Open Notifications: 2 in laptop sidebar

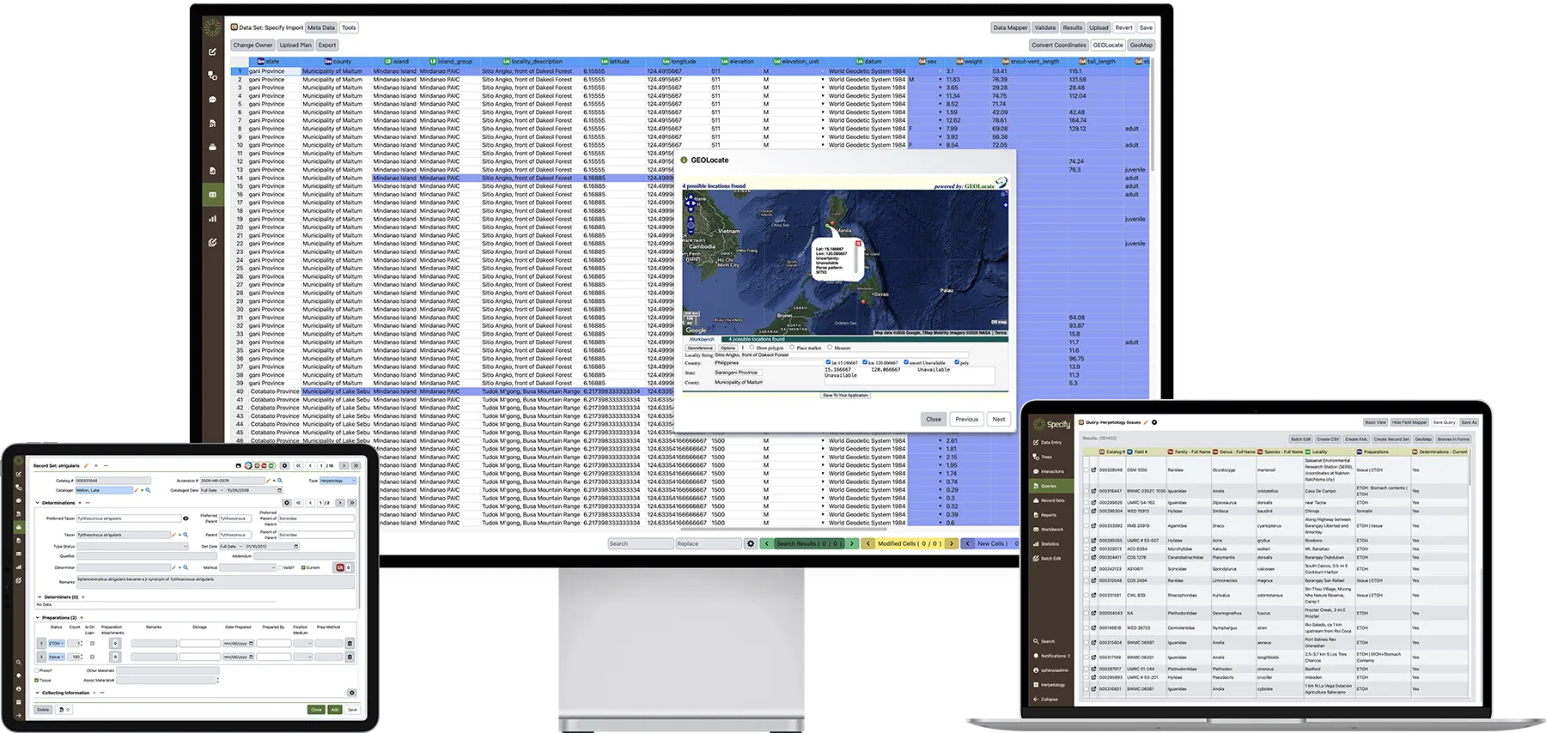point(1052,656)
